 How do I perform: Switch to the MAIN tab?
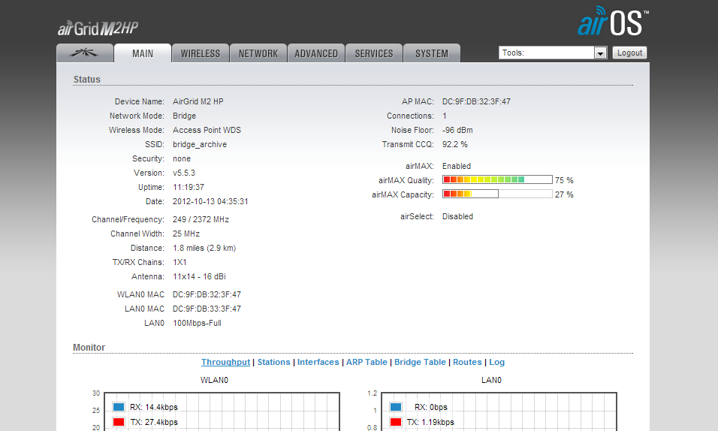coord(143,53)
